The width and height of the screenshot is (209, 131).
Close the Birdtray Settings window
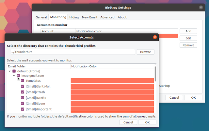click(x=200, y=8)
